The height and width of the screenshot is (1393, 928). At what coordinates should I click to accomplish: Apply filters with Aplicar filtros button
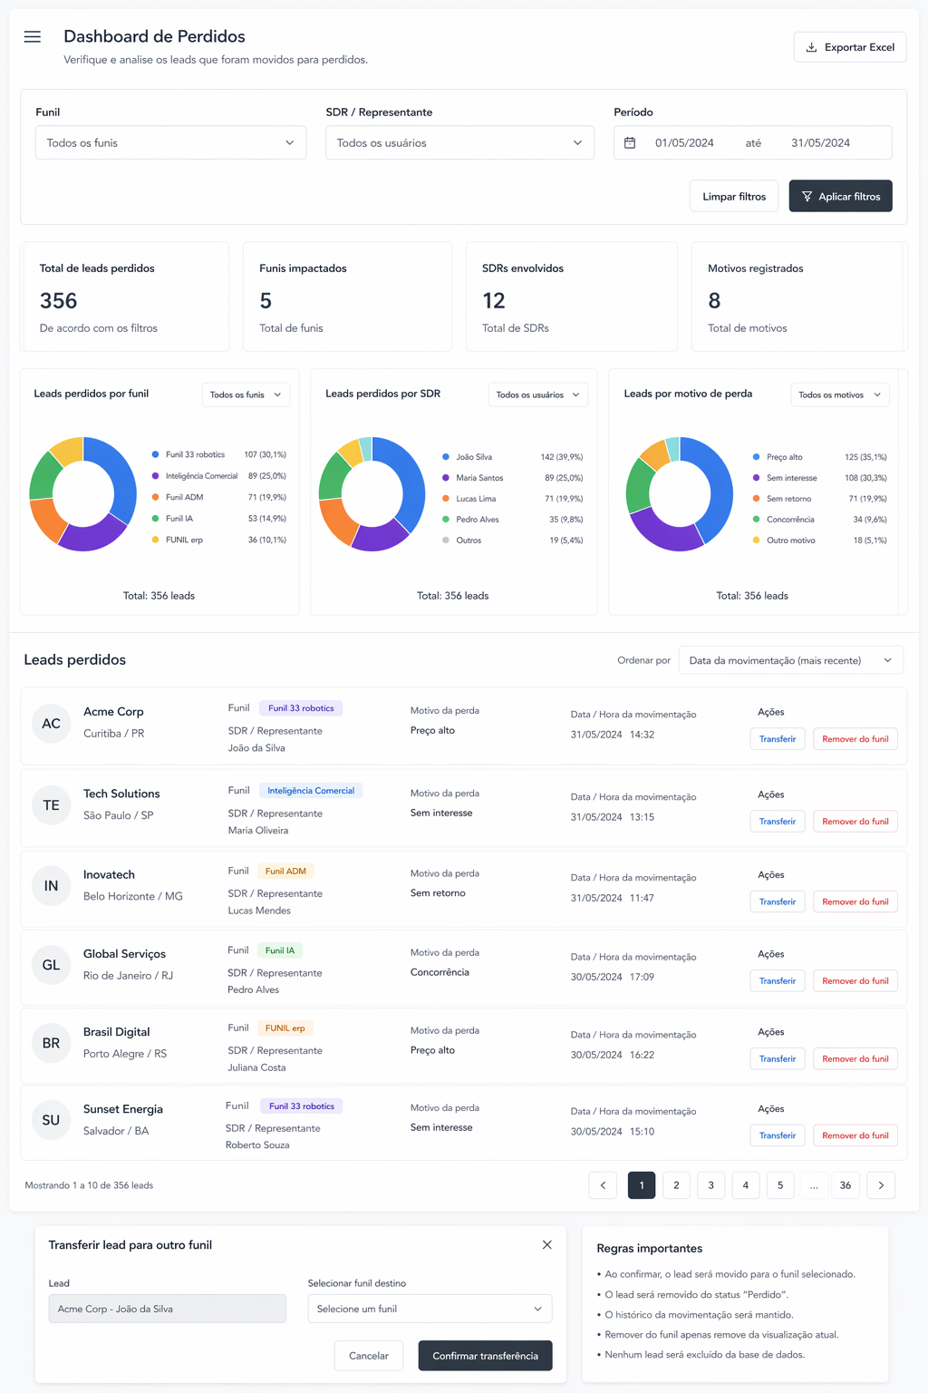click(840, 197)
